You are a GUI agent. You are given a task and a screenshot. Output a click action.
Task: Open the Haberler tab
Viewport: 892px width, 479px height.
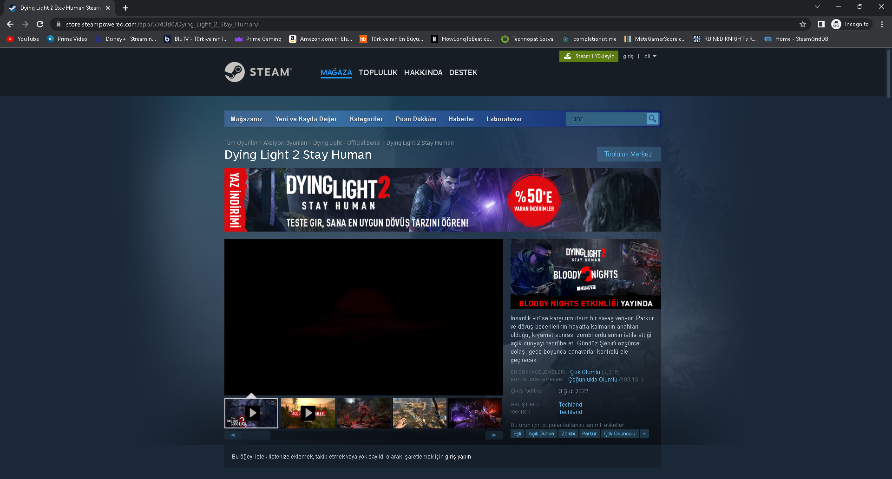(461, 119)
